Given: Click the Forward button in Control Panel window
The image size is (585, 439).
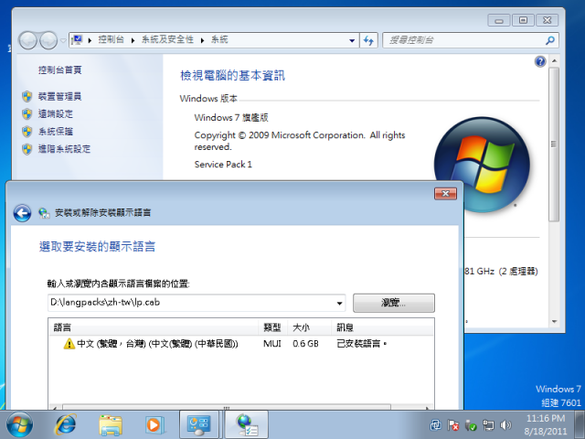Looking at the screenshot, I should [x=48, y=40].
